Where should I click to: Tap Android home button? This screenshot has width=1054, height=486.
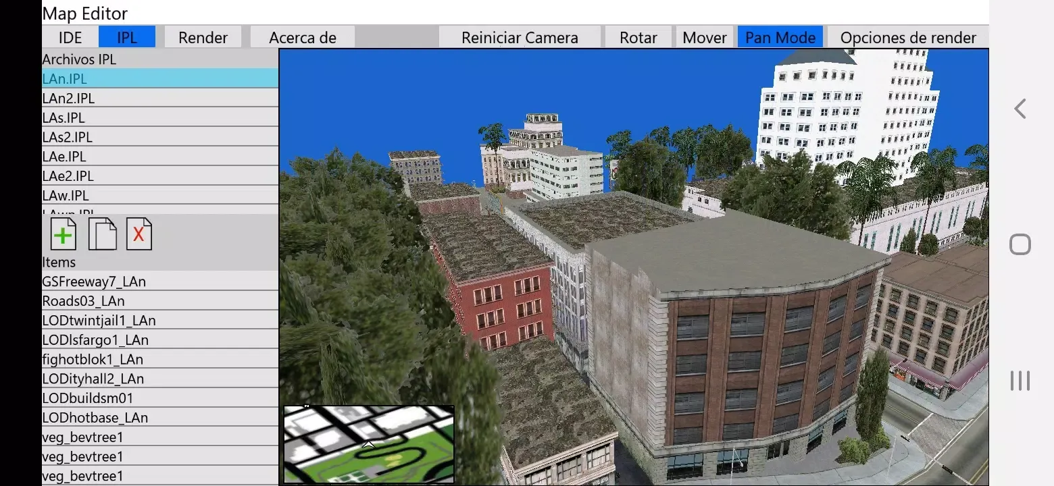pyautogui.click(x=1020, y=244)
